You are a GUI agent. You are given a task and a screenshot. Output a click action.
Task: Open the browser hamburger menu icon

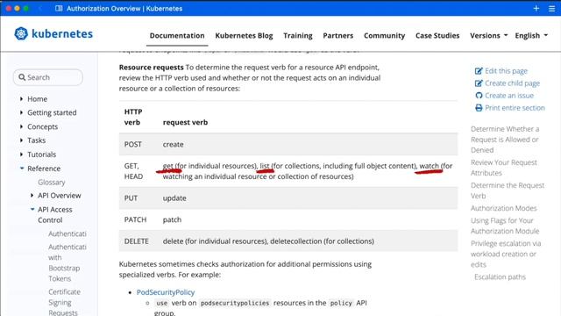point(551,8)
